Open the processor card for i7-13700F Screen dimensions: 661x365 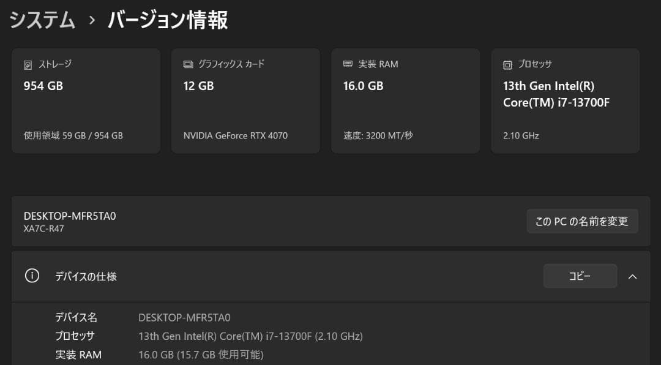(x=564, y=100)
